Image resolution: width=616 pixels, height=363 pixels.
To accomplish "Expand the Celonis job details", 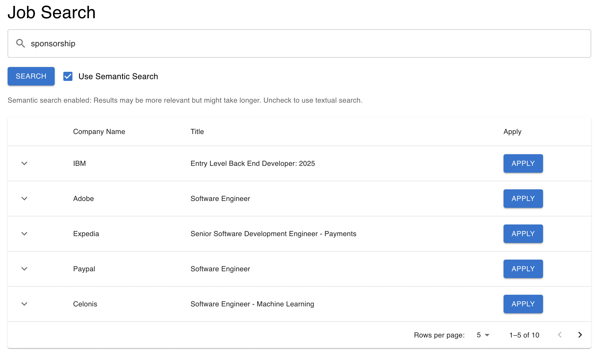I will [x=24, y=304].
